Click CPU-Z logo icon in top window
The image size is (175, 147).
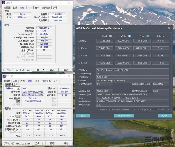pyautogui.click(x=4, y=3)
